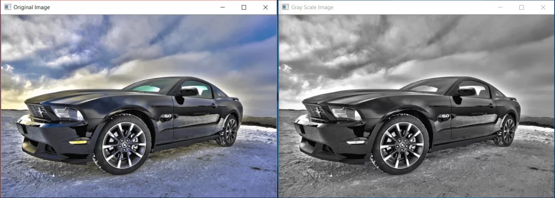This screenshot has height=198, width=555.
Task: Select the 5.0 badge on the grayscale car
Action: (x=446, y=116)
